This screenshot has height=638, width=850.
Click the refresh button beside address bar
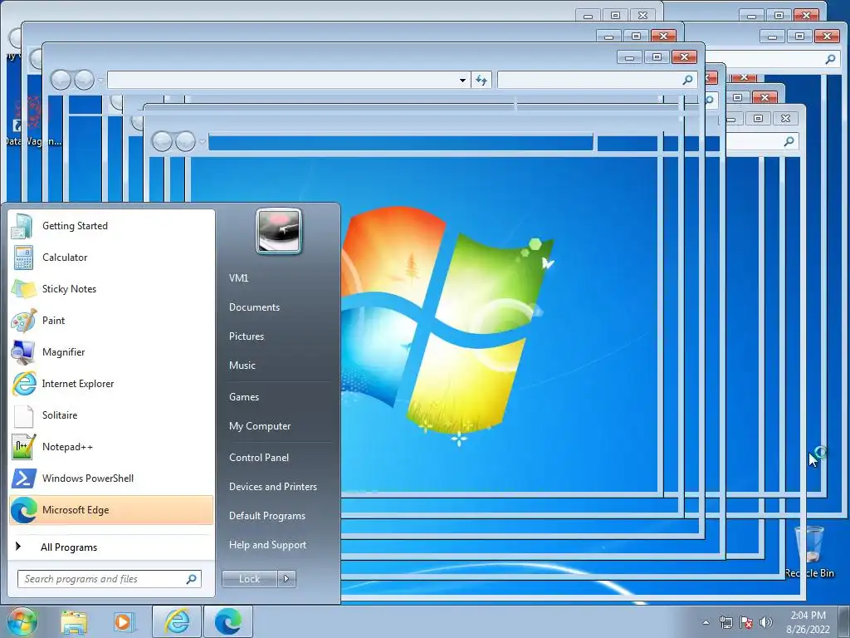point(481,81)
